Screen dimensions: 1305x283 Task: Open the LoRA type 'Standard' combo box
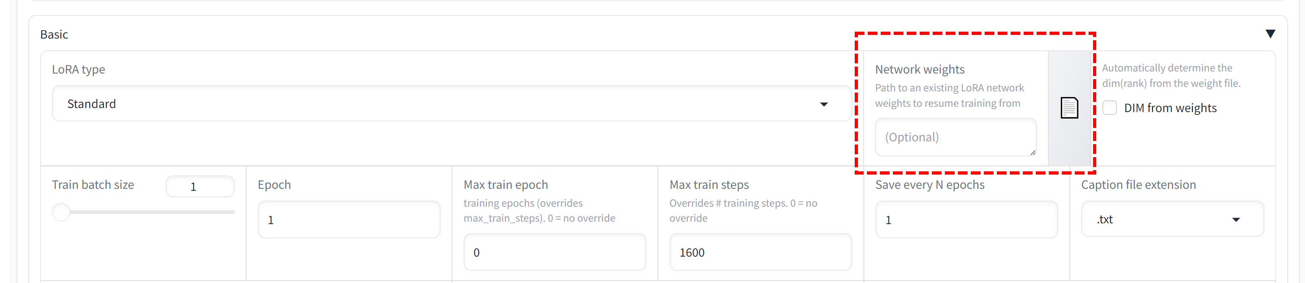[x=451, y=104]
